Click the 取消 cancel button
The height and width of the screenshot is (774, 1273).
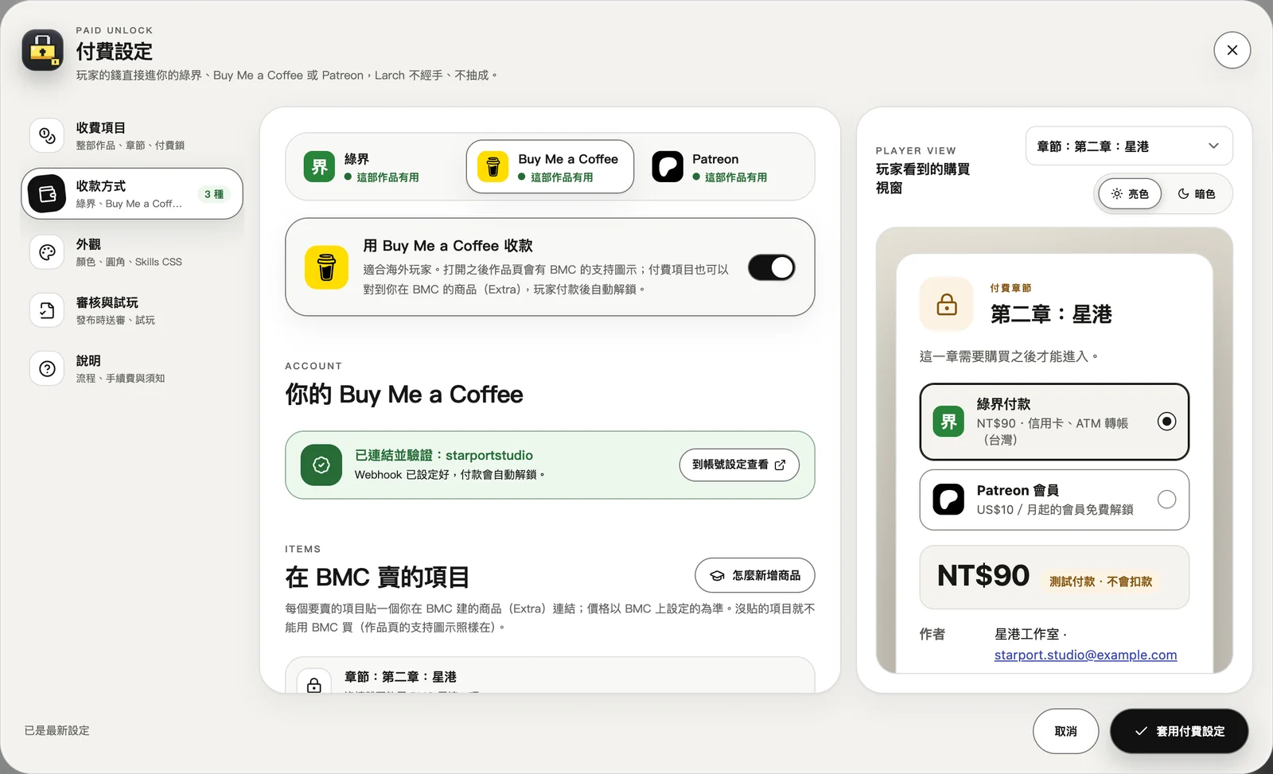pyautogui.click(x=1065, y=731)
